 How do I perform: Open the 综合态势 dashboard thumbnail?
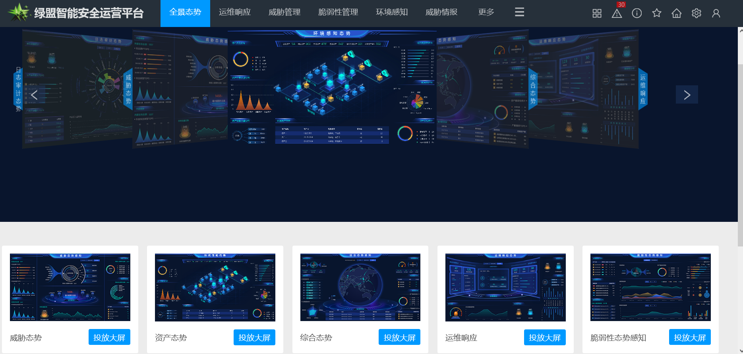360,287
